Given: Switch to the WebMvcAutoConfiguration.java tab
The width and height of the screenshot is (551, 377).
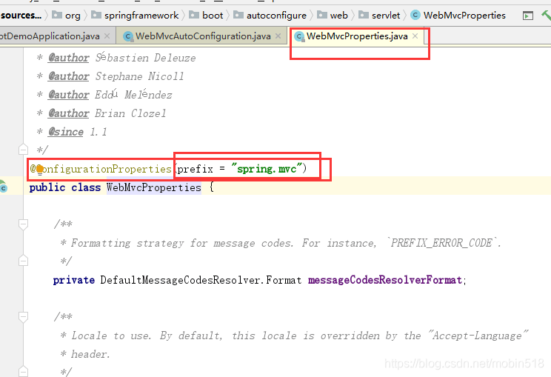Looking at the screenshot, I should click(203, 36).
